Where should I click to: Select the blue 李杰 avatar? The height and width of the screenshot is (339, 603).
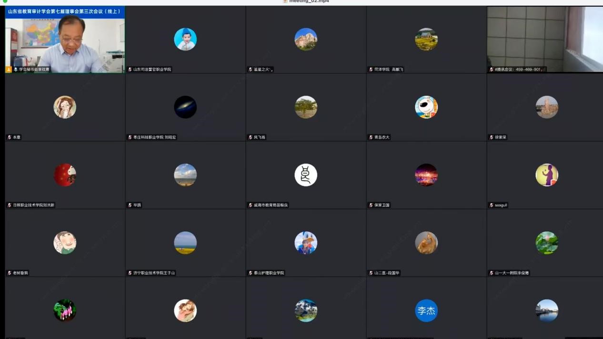point(426,311)
